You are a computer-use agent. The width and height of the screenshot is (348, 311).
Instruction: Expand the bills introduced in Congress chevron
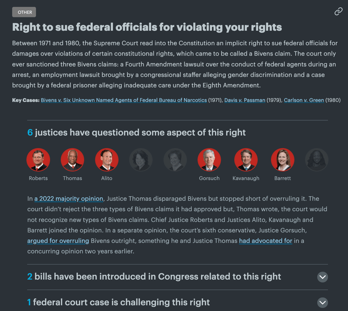[322, 277]
